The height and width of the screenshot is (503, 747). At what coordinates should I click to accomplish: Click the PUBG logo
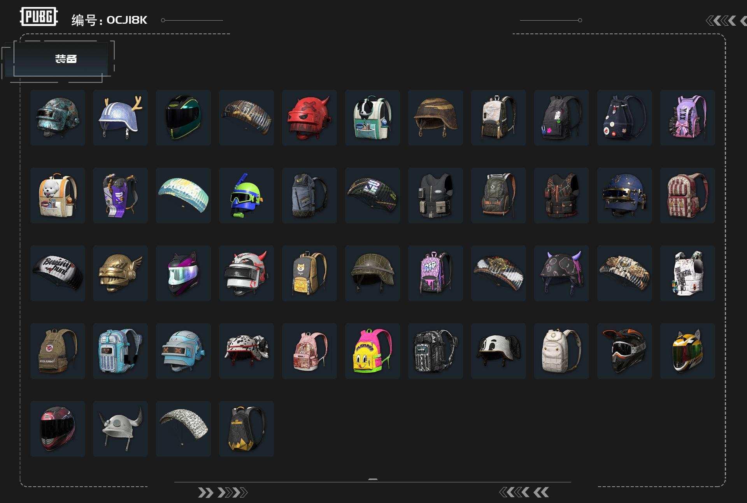pos(39,17)
